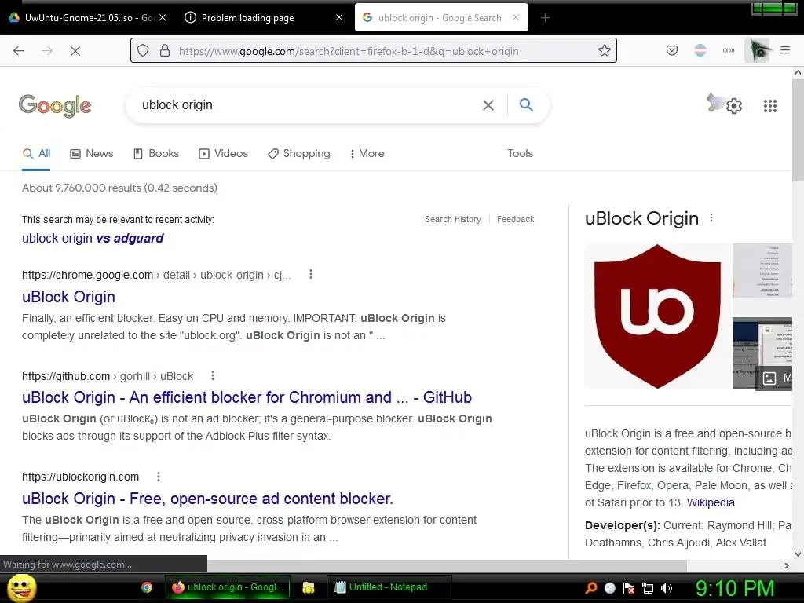Close the UwUntu-Gnome-21.05.iso tab
The width and height of the screenshot is (804, 603).
point(162,17)
